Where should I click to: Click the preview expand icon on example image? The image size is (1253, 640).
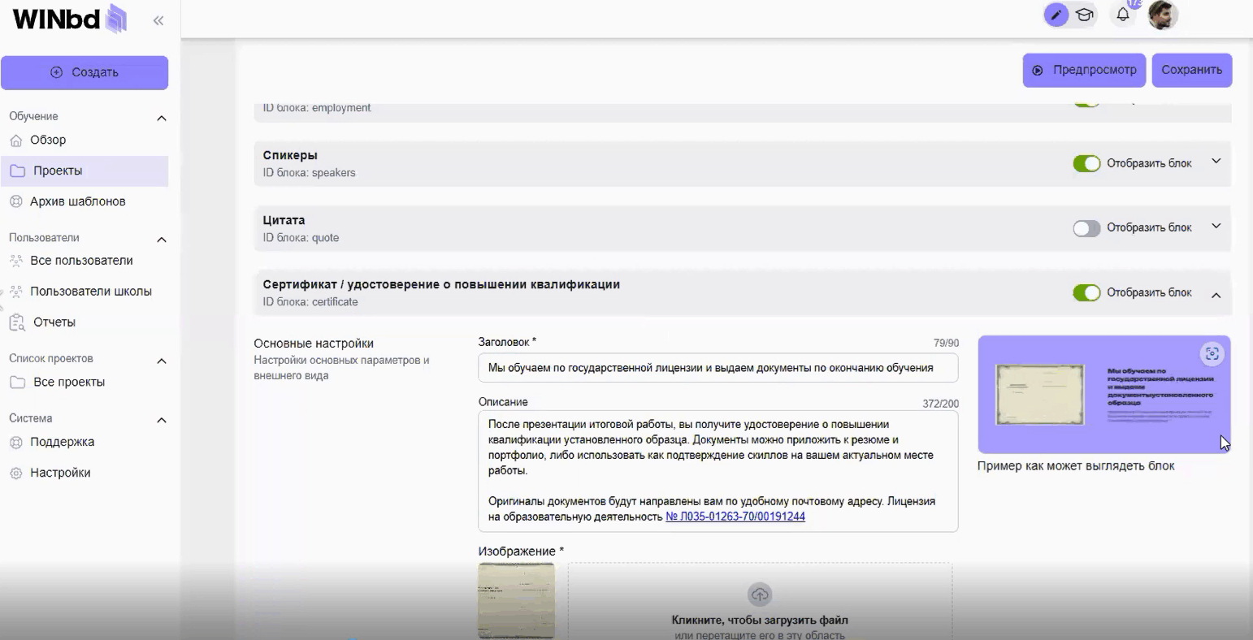point(1212,353)
